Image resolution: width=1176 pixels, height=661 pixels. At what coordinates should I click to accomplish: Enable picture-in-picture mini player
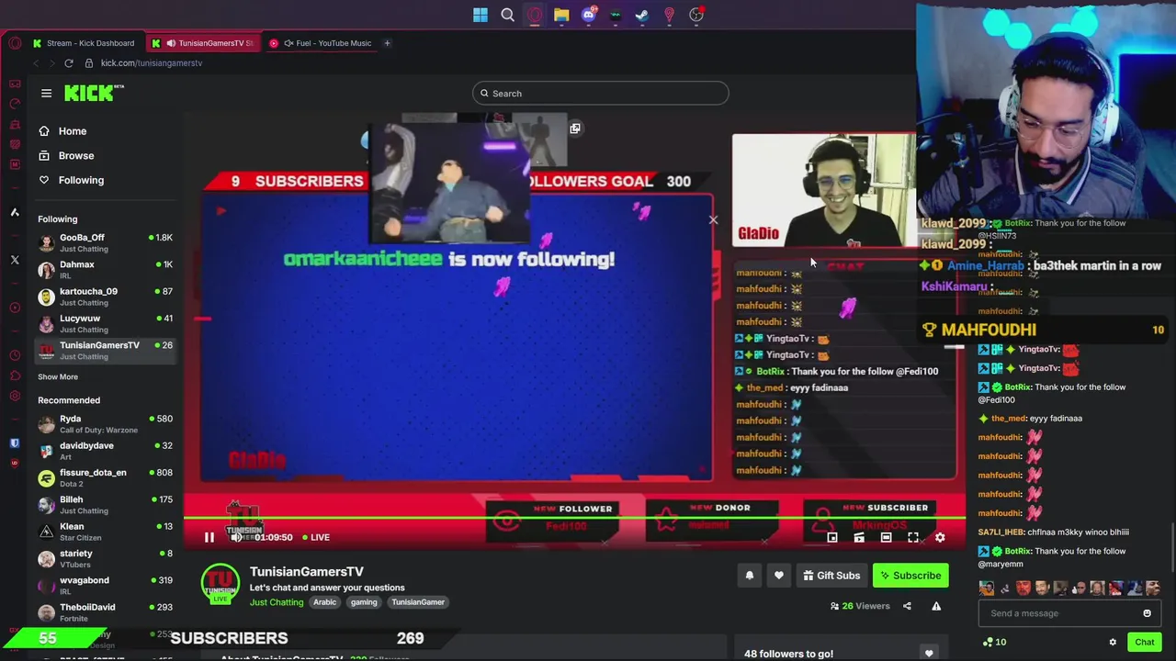coord(831,538)
